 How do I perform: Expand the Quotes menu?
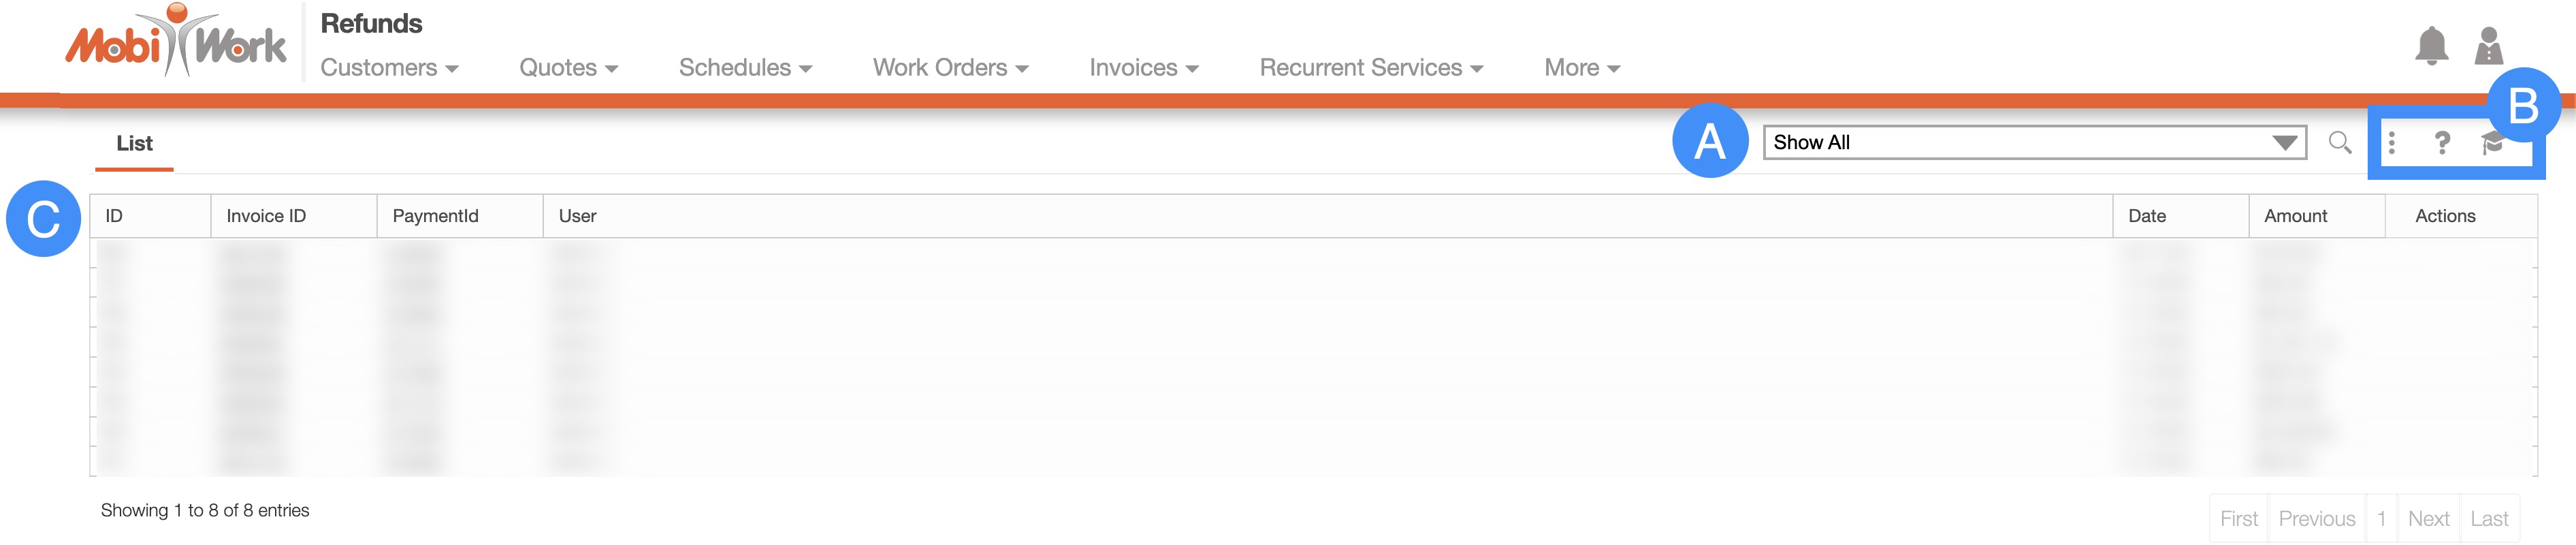[568, 68]
